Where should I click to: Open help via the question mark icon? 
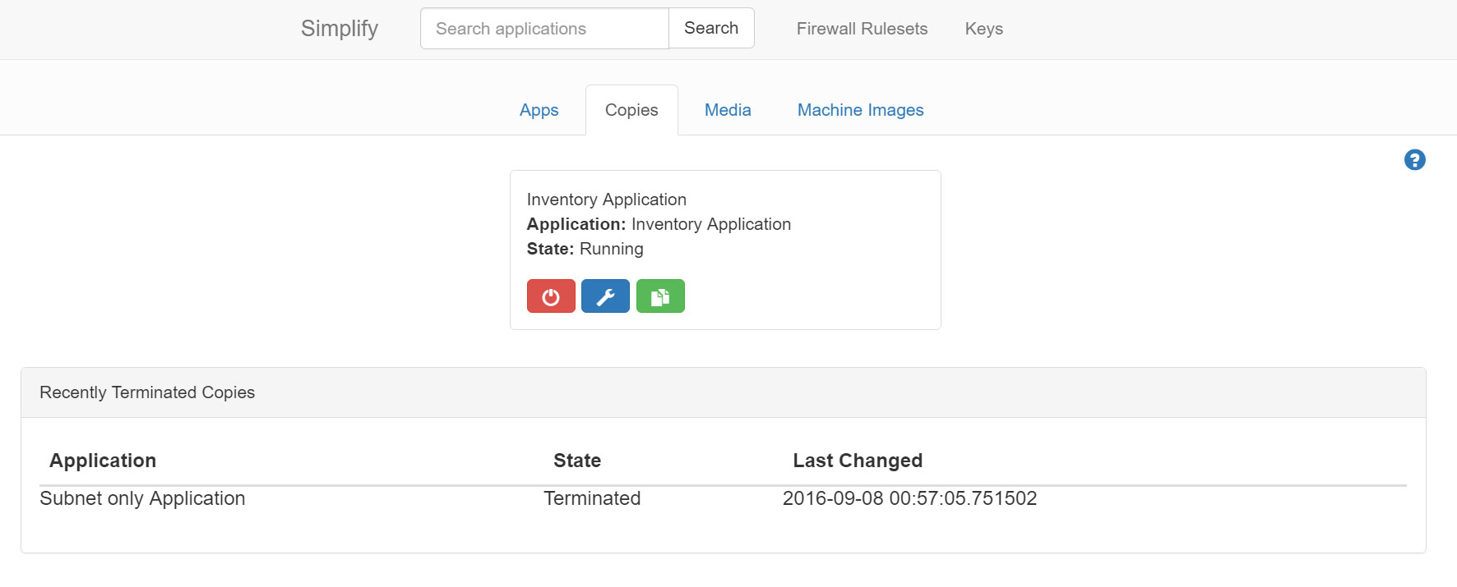[1414, 160]
